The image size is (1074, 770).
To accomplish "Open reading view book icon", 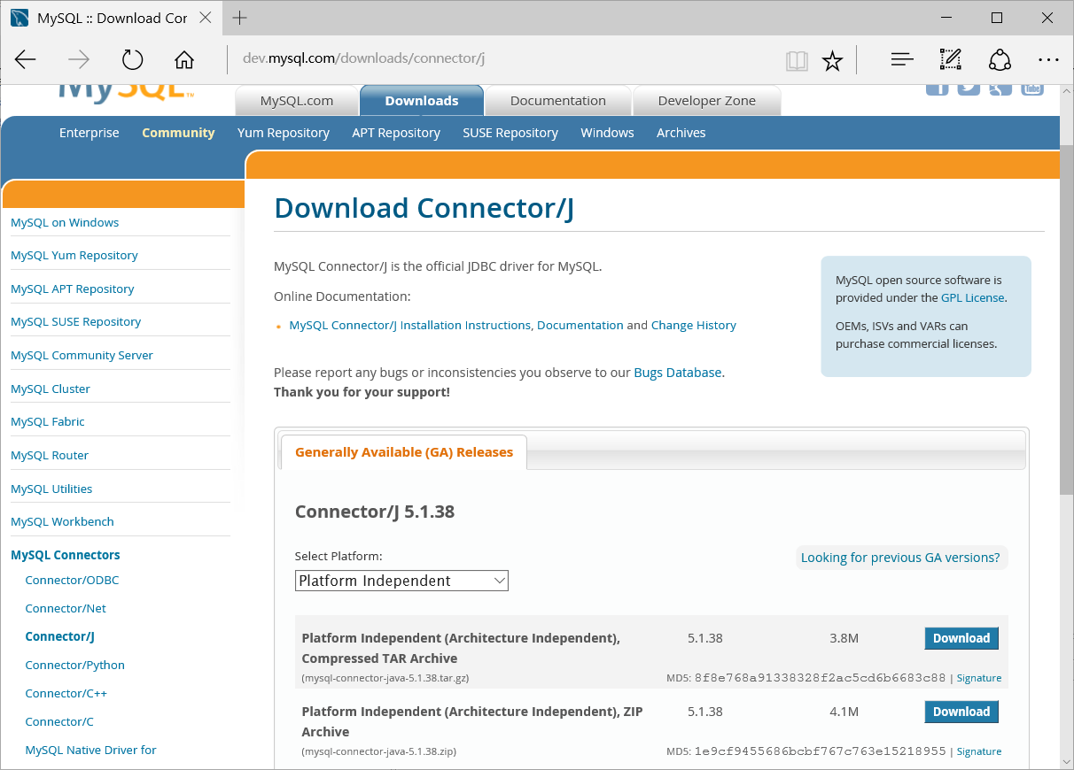I will (797, 60).
